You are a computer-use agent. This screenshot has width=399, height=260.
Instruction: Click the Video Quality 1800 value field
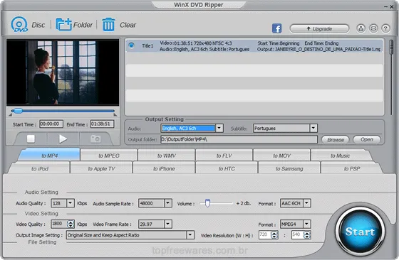click(58, 224)
